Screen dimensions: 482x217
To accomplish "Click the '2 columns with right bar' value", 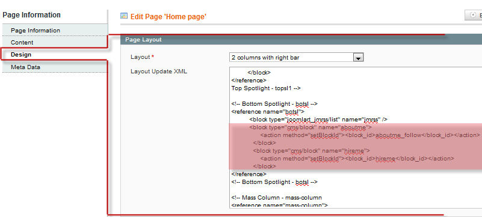I will point(265,57).
